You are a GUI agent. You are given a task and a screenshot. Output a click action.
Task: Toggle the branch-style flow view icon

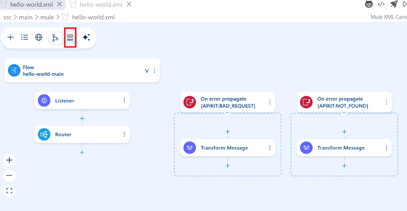point(55,38)
